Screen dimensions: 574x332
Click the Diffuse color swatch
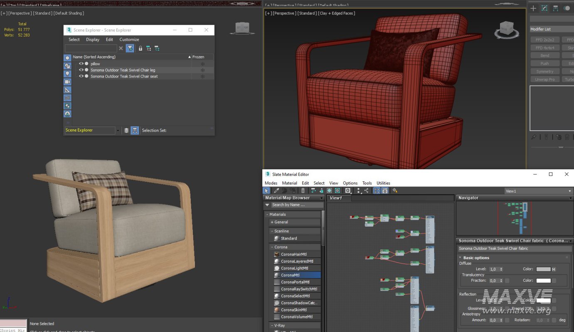(x=543, y=269)
